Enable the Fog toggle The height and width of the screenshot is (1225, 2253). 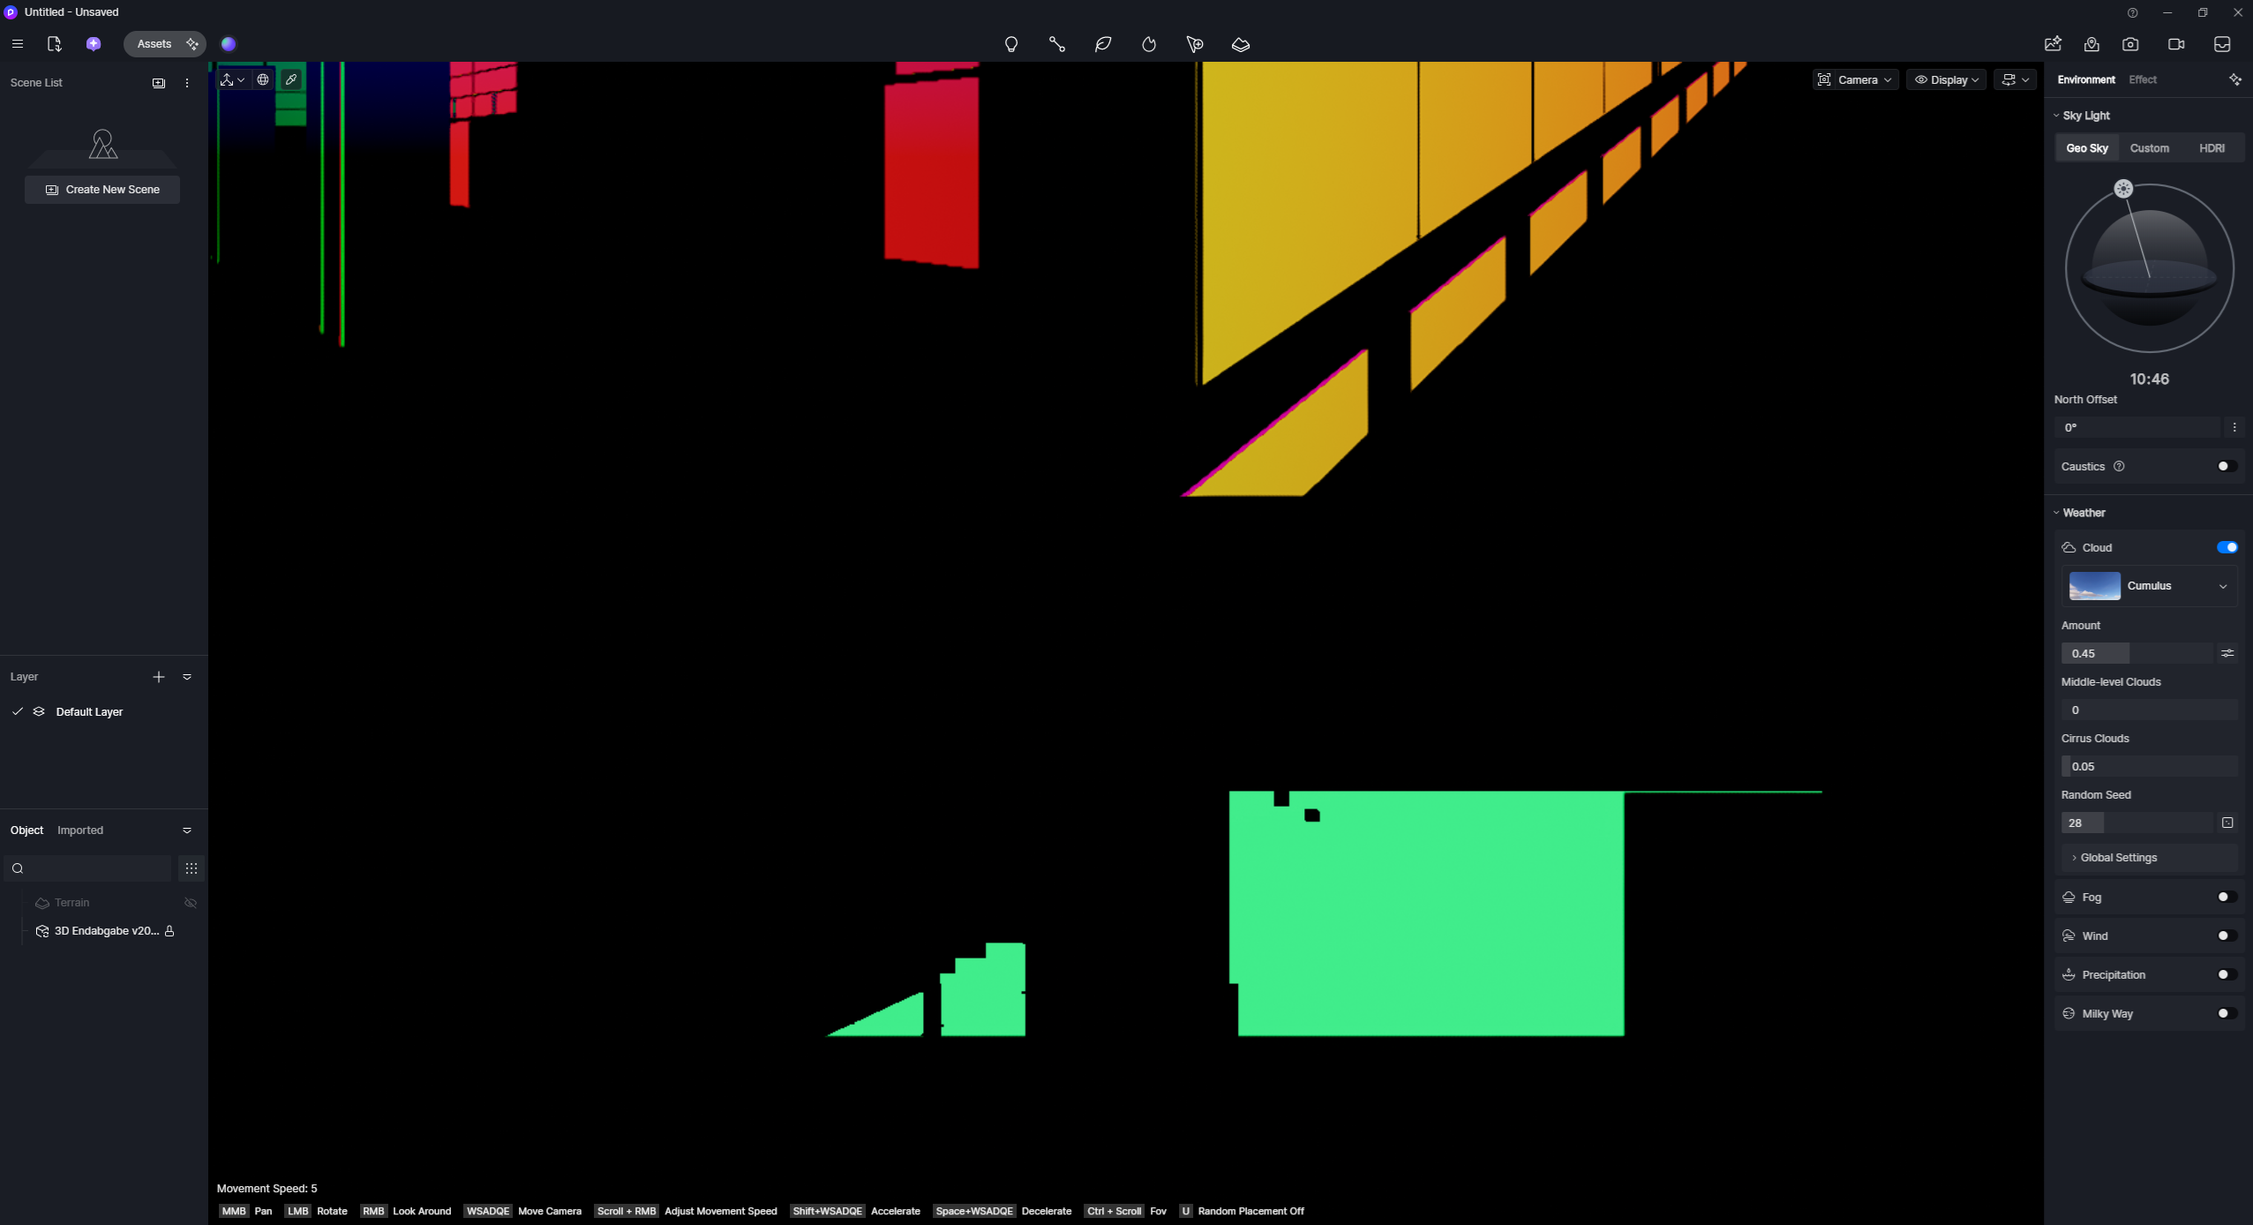click(2227, 897)
